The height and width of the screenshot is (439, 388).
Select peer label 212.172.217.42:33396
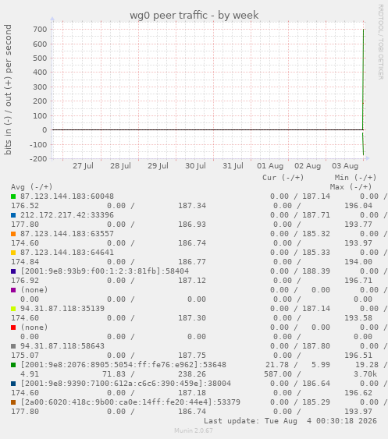coord(67,215)
